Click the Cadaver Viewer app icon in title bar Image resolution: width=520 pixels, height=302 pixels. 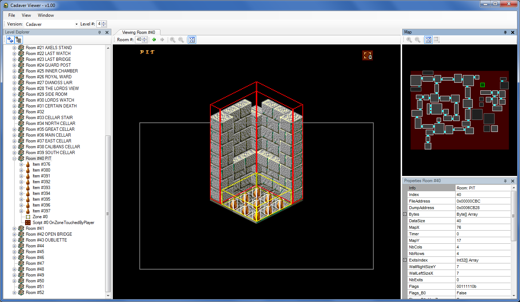[x=5, y=5]
